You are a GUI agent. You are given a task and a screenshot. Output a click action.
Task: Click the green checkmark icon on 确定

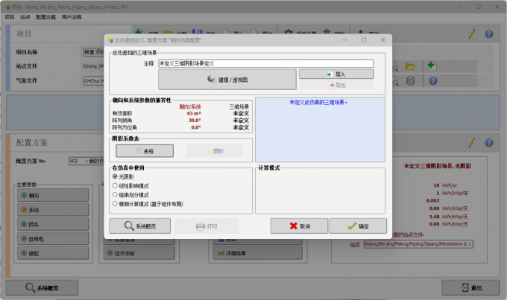[352, 226]
